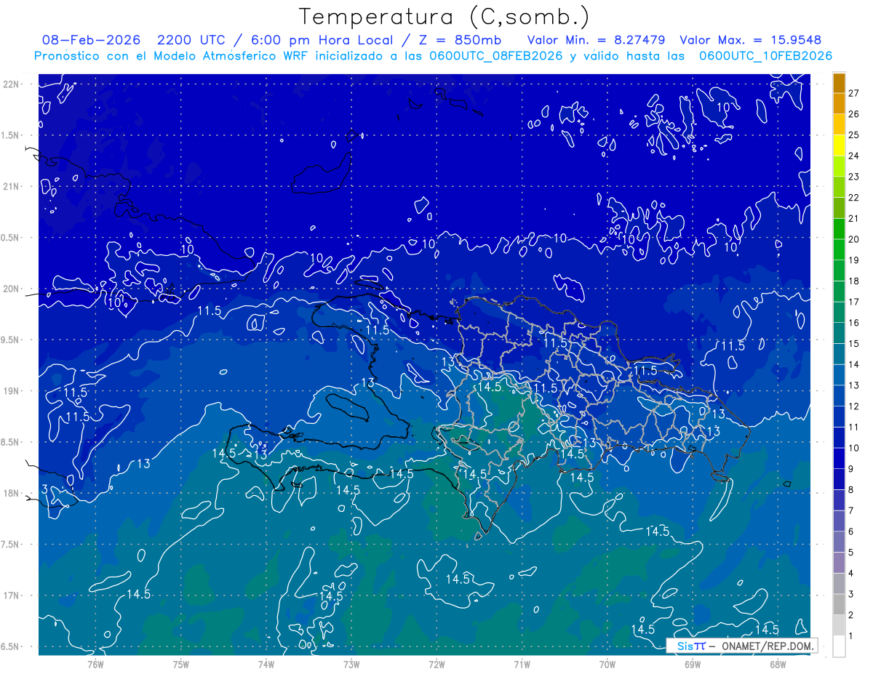
Task: Click the '17N' latitude axis label
Action: [11, 596]
